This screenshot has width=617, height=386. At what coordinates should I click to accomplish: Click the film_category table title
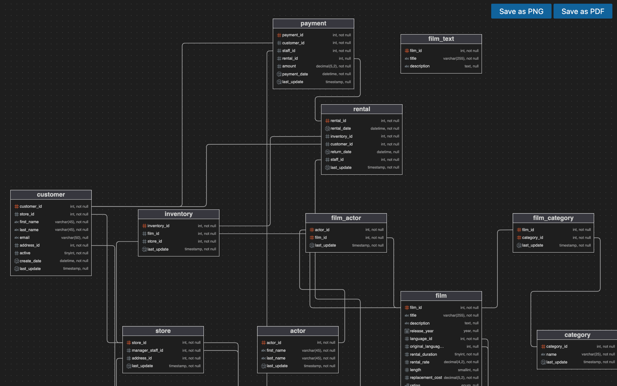[553, 218]
